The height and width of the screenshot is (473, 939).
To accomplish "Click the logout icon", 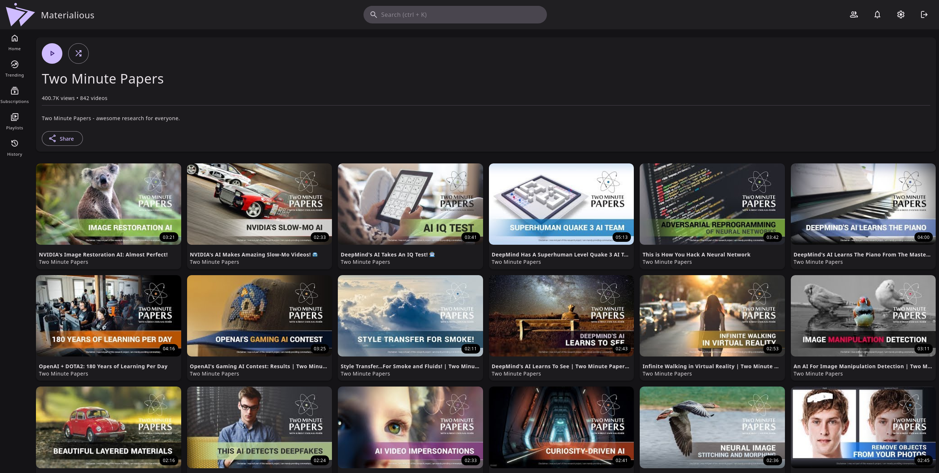I will (x=924, y=15).
